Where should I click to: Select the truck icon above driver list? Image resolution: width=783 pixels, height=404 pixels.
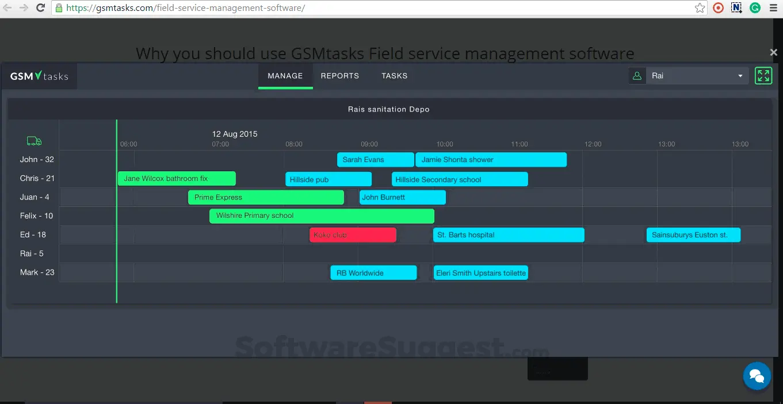pos(34,140)
